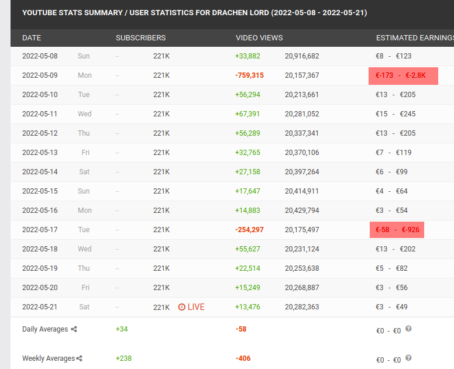
Task: Click the date 2022-05-16
Action: pyautogui.click(x=40, y=211)
